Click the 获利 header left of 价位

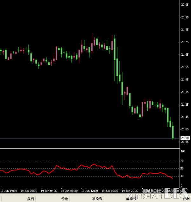[x=31, y=199]
